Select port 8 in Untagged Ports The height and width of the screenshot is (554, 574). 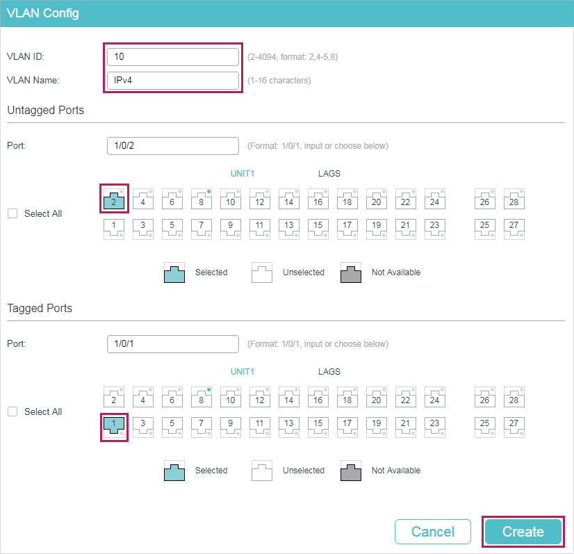pyautogui.click(x=202, y=199)
